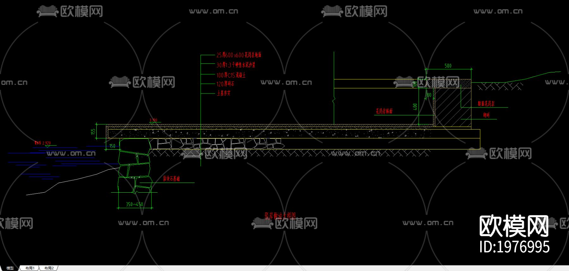Screen dimensions: 569x271
Task: Select the '面花岗岩' label beside the wall
Action: click(x=486, y=104)
